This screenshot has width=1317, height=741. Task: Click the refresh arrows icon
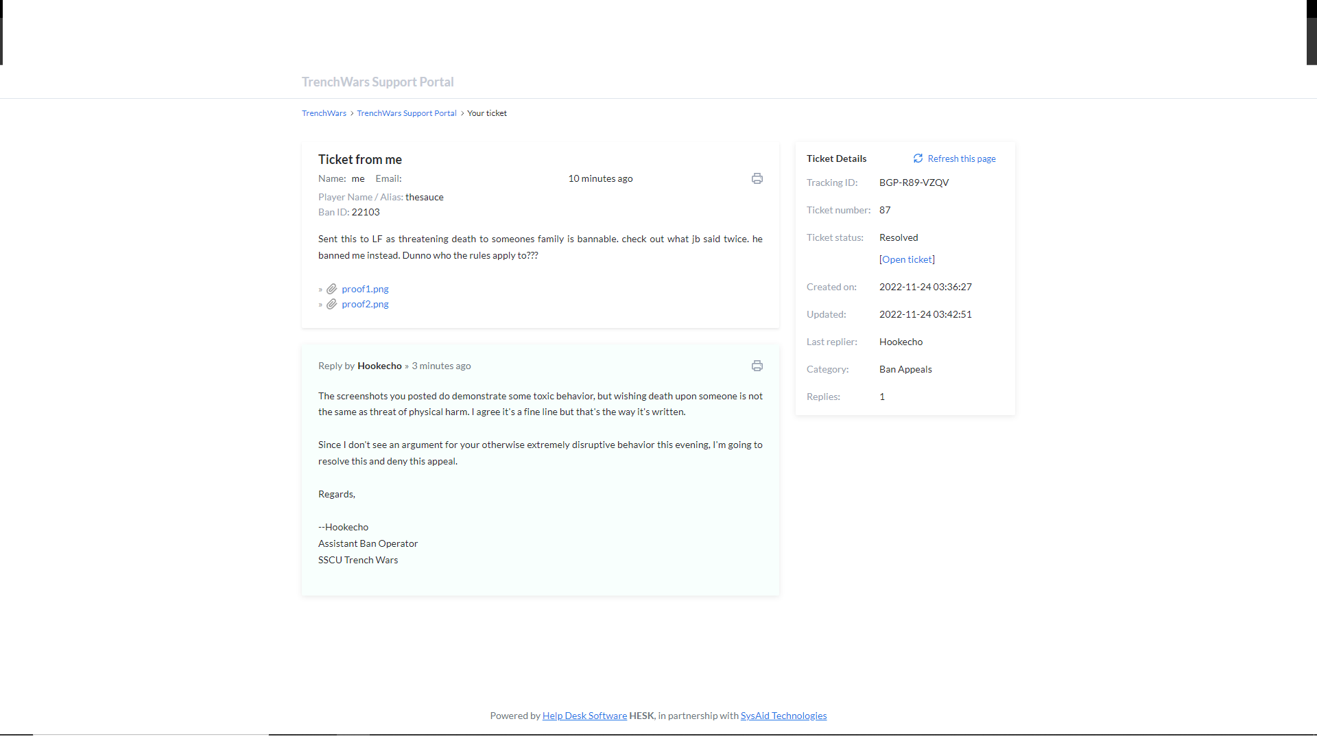click(918, 158)
